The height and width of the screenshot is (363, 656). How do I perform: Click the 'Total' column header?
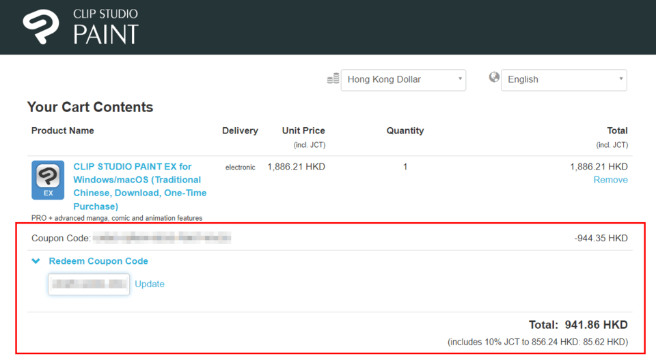click(617, 131)
